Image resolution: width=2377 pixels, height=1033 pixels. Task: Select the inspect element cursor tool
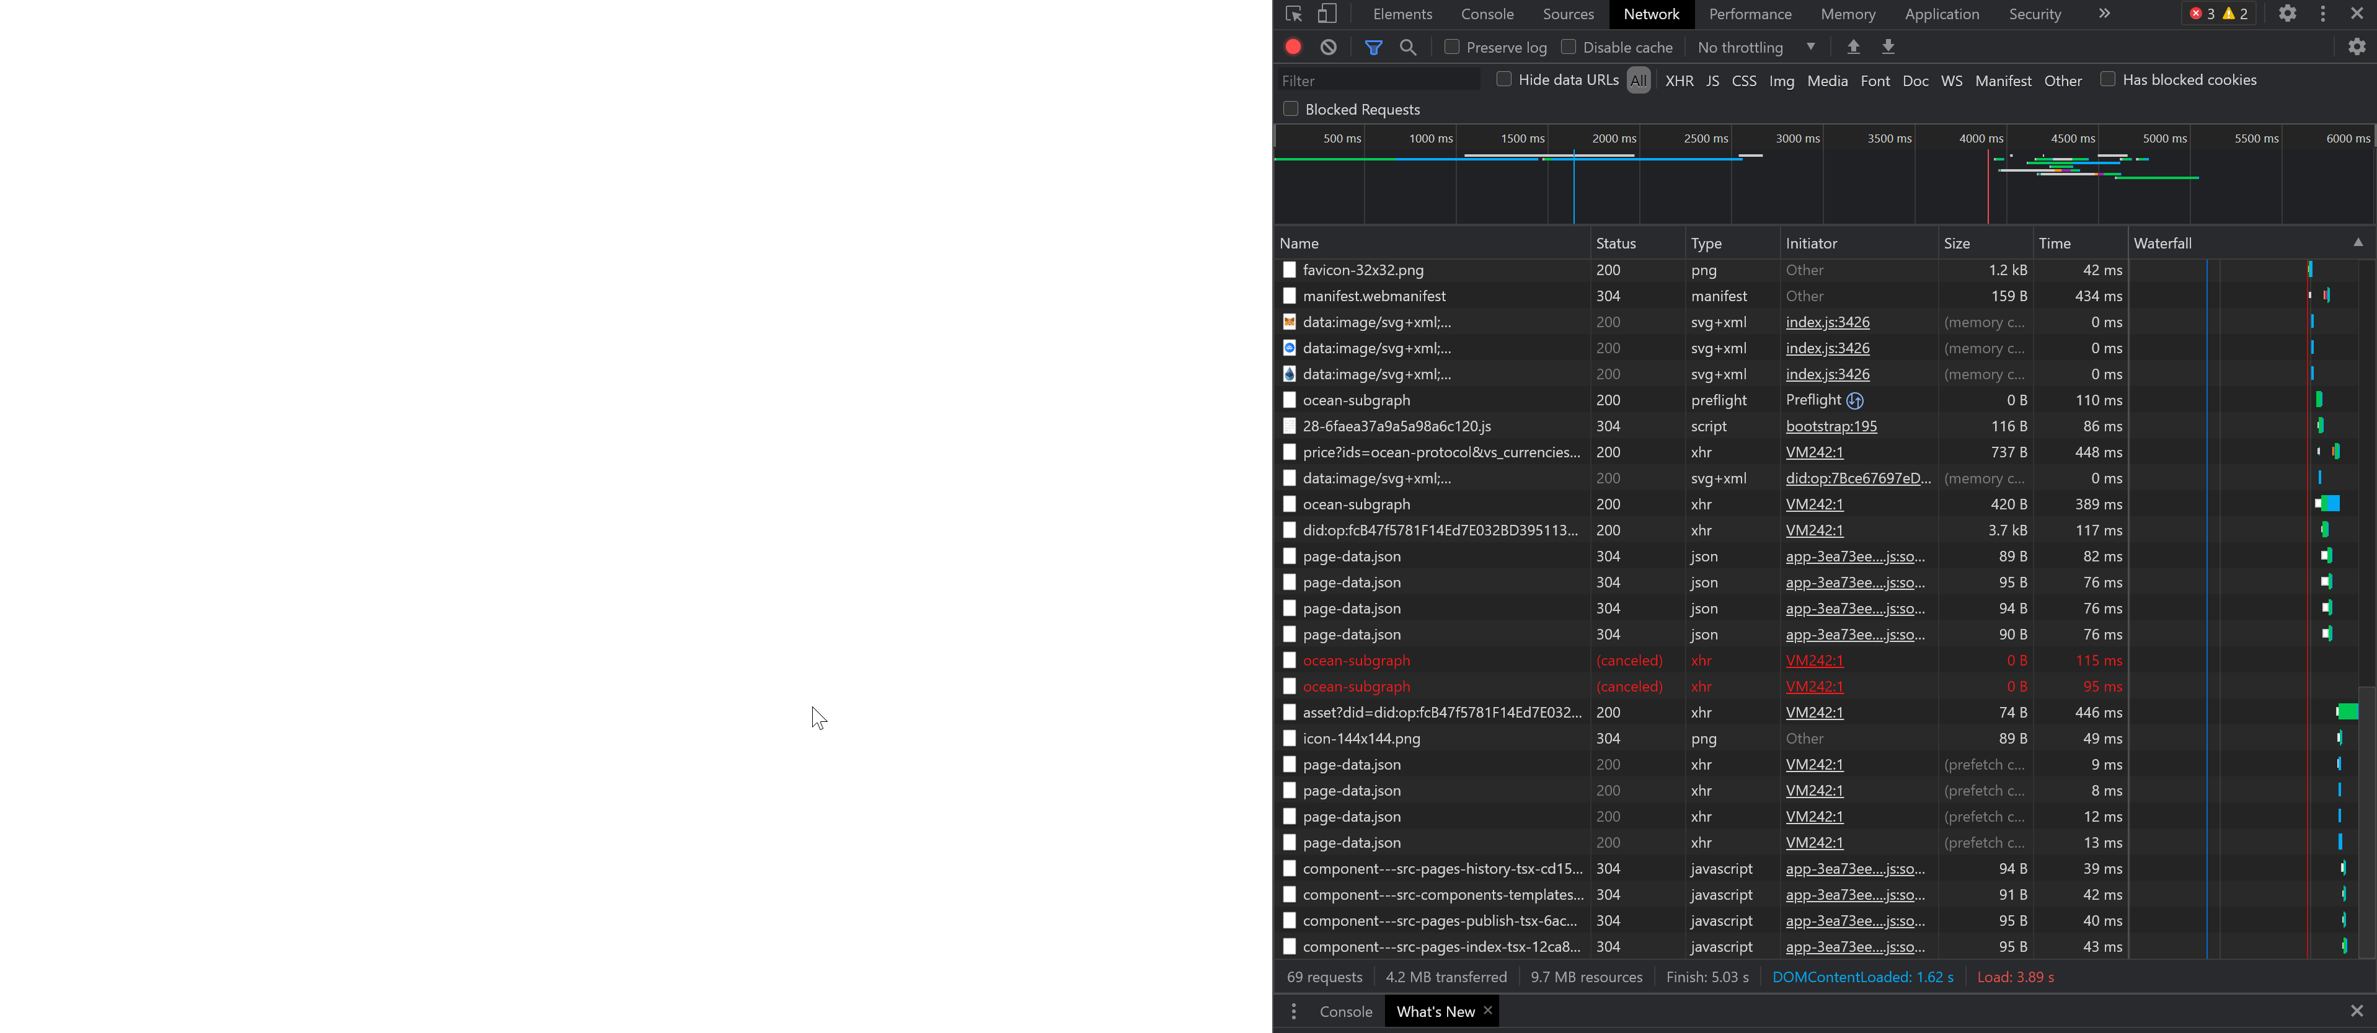coord(1294,14)
